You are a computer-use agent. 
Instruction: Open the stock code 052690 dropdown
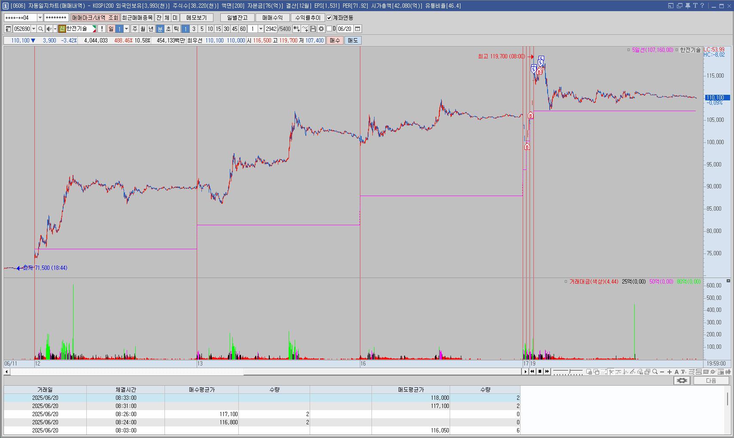pos(34,29)
